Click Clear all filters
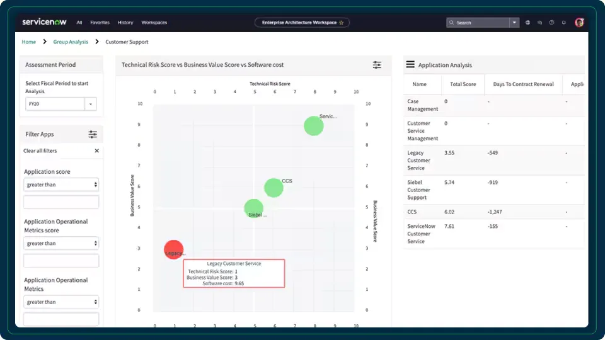Viewport: 605px width, 340px height. (x=40, y=150)
